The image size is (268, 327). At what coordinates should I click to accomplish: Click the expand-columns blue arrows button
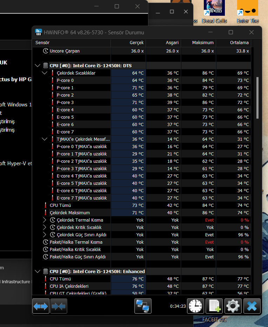pyautogui.click(x=41, y=306)
